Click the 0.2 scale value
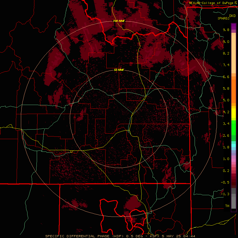238x238 pixels. click(x=226, y=171)
